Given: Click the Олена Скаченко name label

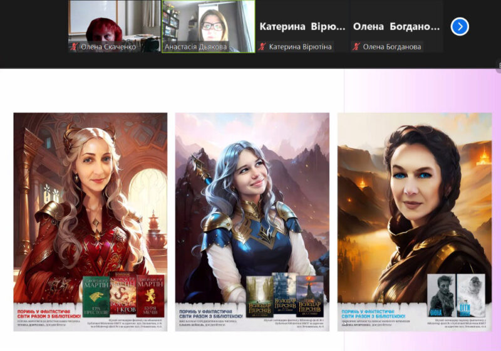Looking at the screenshot, I should [108, 47].
